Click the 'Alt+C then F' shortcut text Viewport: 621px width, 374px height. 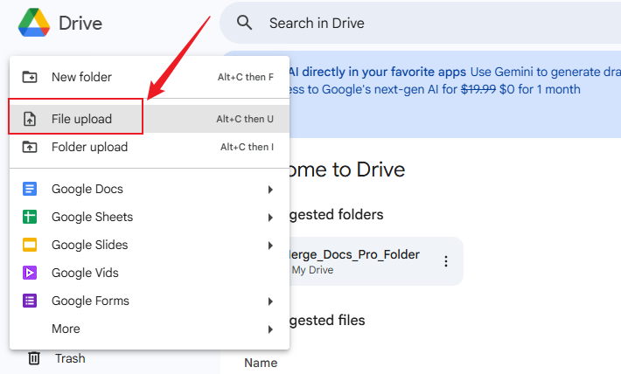[x=246, y=77]
